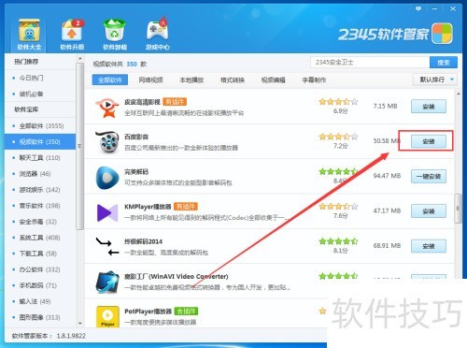
Task: Select 图形图像 (313) category
Action: point(40,317)
